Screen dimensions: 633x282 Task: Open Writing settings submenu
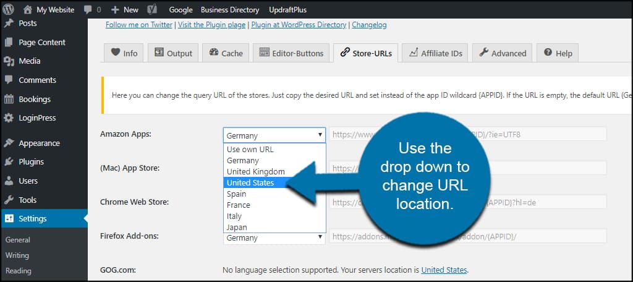[x=17, y=255]
